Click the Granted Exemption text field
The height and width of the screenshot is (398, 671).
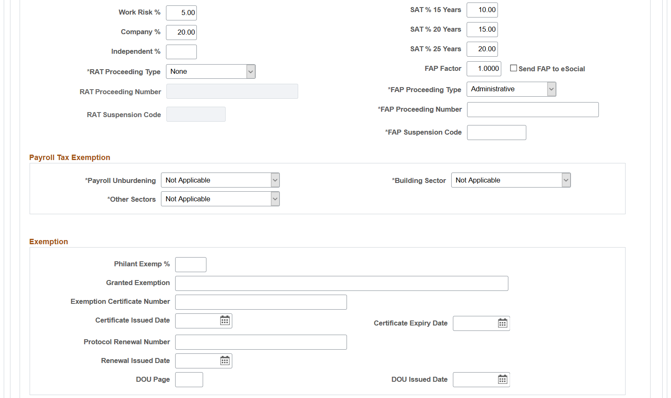(342, 283)
